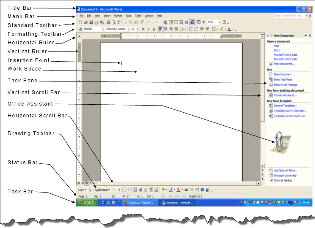
Task: Click the Blank Web Page link
Action: 283,79
